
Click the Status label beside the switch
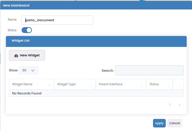click(12, 30)
